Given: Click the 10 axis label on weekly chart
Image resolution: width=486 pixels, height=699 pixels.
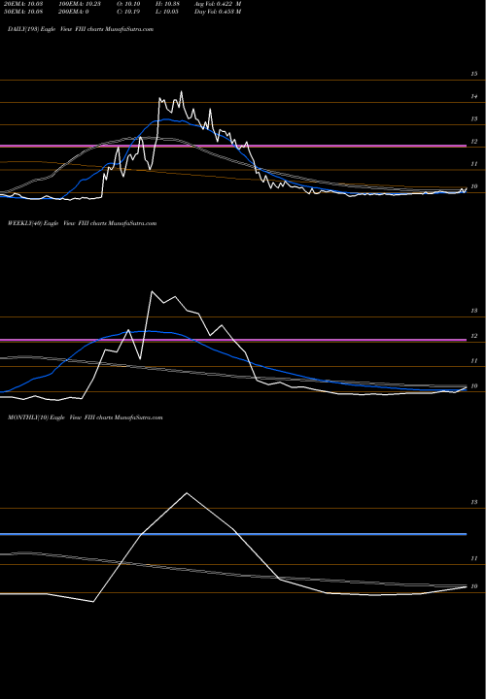Looking at the screenshot, I should pyautogui.click(x=474, y=386).
